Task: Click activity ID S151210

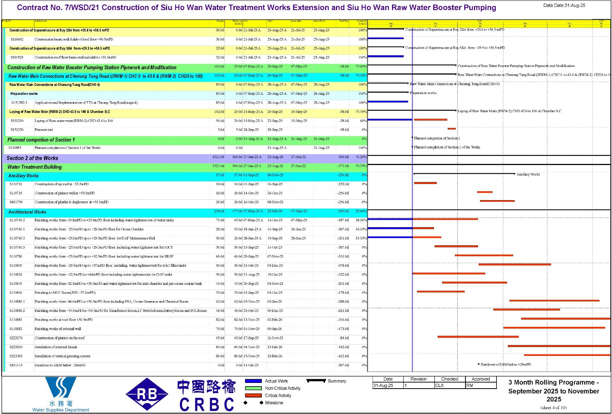Action: (17, 121)
